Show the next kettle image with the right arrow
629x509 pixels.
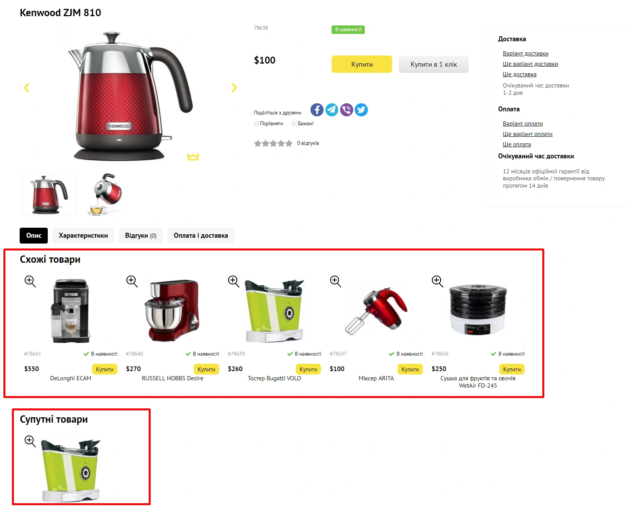[x=234, y=87]
